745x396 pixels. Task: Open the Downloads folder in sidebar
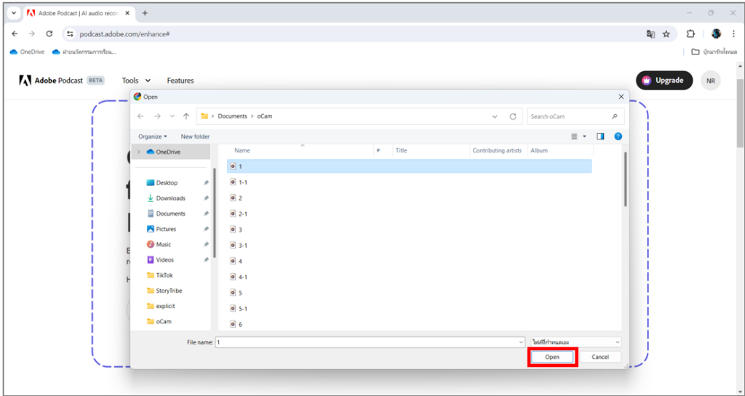[170, 198]
